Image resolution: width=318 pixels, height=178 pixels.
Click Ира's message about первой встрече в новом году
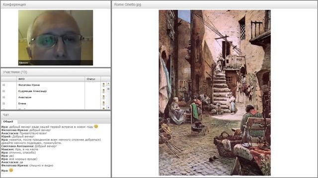pyautogui.click(x=51, y=127)
